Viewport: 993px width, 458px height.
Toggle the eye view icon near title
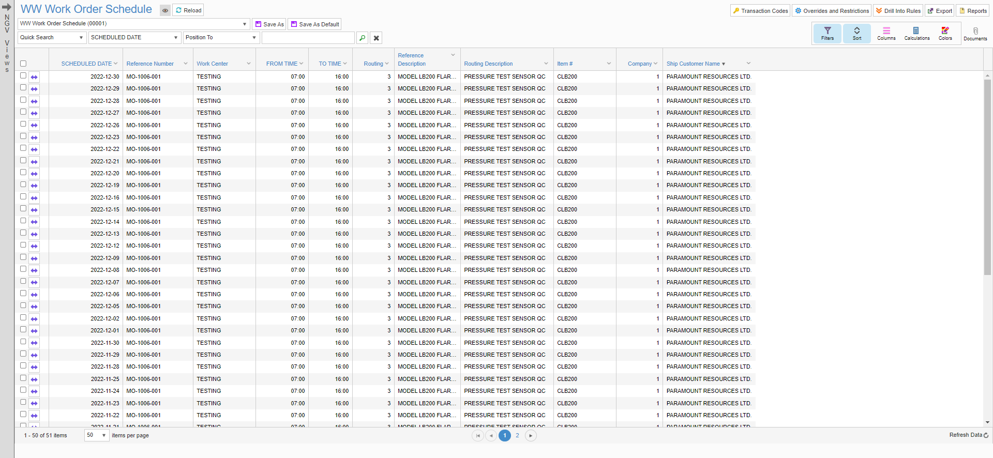(x=165, y=10)
